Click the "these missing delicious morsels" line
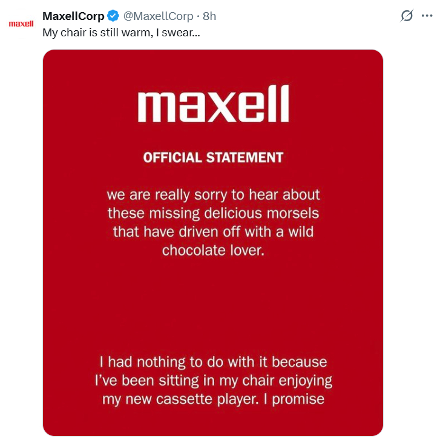The height and width of the screenshot is (439, 443). [213, 214]
